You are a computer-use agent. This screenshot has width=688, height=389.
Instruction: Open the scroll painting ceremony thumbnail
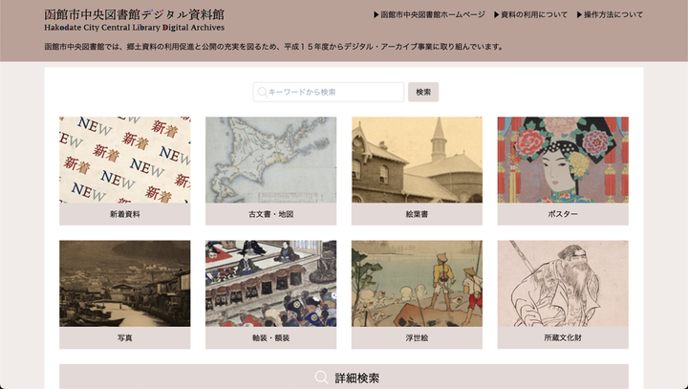pyautogui.click(x=270, y=283)
